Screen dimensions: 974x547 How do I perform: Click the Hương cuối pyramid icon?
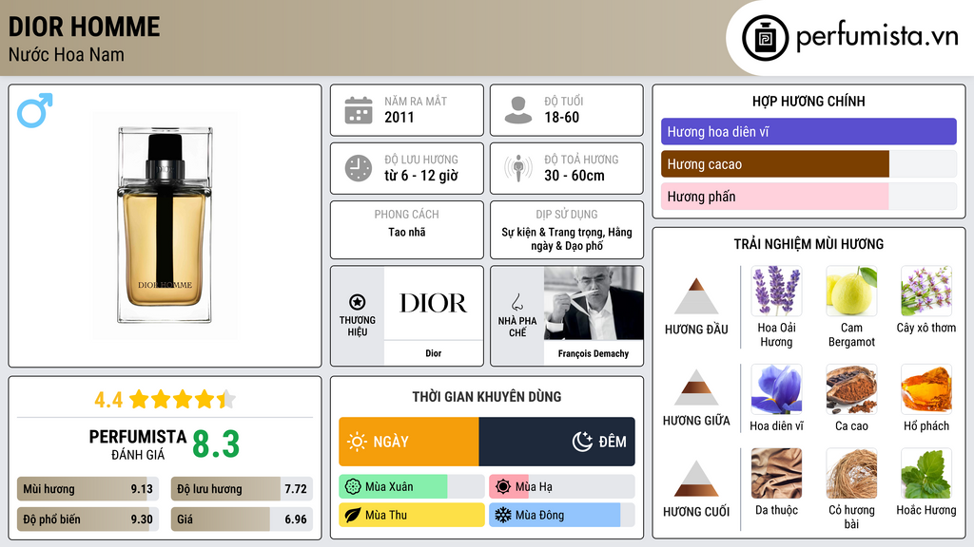coord(696,479)
